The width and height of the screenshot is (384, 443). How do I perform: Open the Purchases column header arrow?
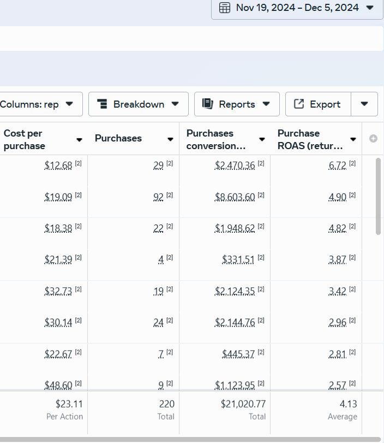point(170,139)
